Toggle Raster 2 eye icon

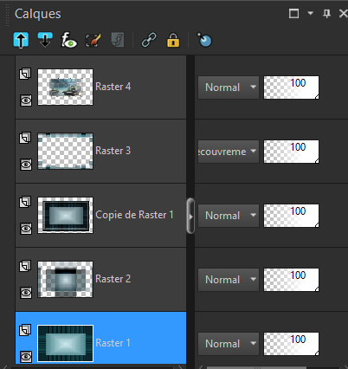click(26, 293)
